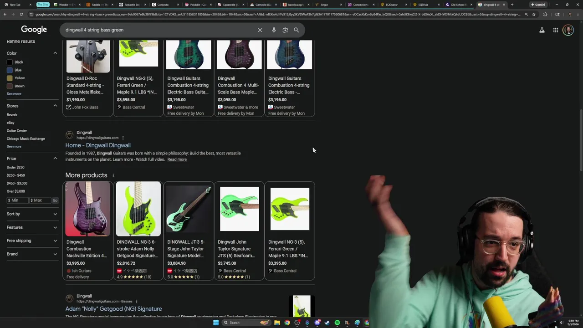
Task: Open More products options menu
Action: pyautogui.click(x=113, y=175)
